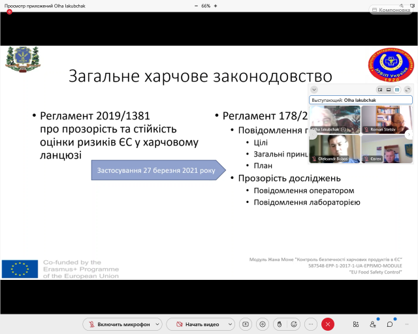Viewport: 418px width, 334px height.
Task: Open the more options ellipsis button
Action: (311, 324)
